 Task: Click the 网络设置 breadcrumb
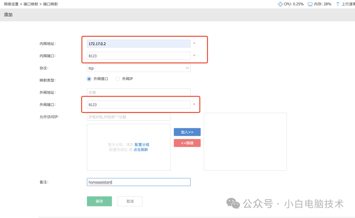click(x=11, y=4)
